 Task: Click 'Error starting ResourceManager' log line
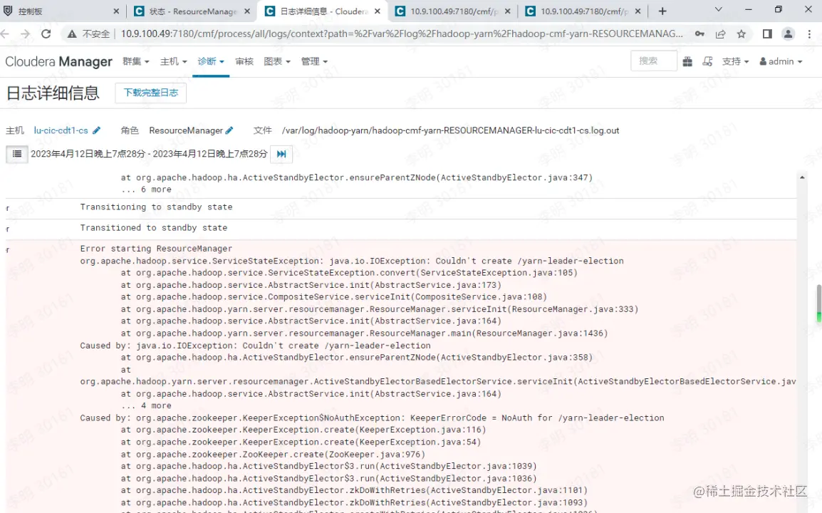(156, 249)
